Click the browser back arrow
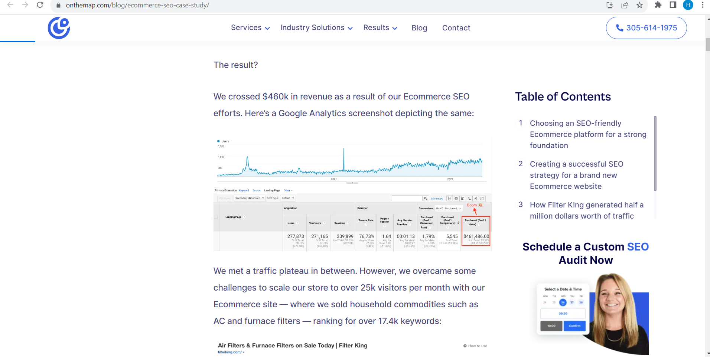 10,5
